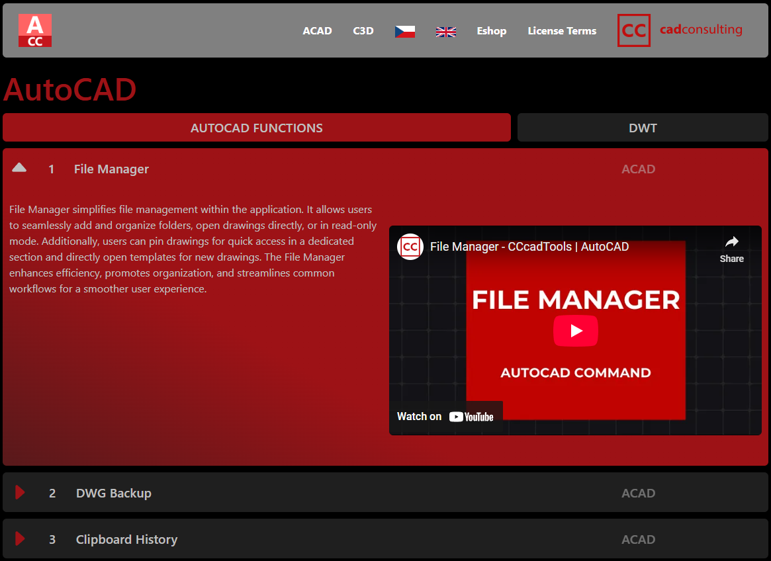771x561 pixels.
Task: Open the C3D menu item
Action: click(x=363, y=31)
